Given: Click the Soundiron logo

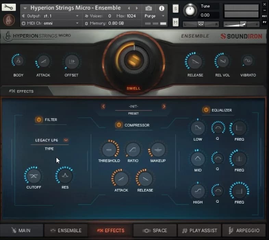Looking at the screenshot, I should (241, 36).
